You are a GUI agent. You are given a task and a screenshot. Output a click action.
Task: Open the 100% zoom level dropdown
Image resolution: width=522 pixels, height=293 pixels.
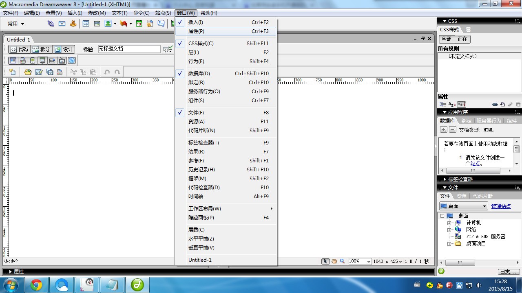(x=360, y=261)
